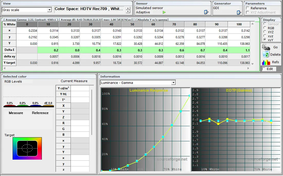Open the sensor configuration icon
The image size is (283, 176).
point(206,12)
